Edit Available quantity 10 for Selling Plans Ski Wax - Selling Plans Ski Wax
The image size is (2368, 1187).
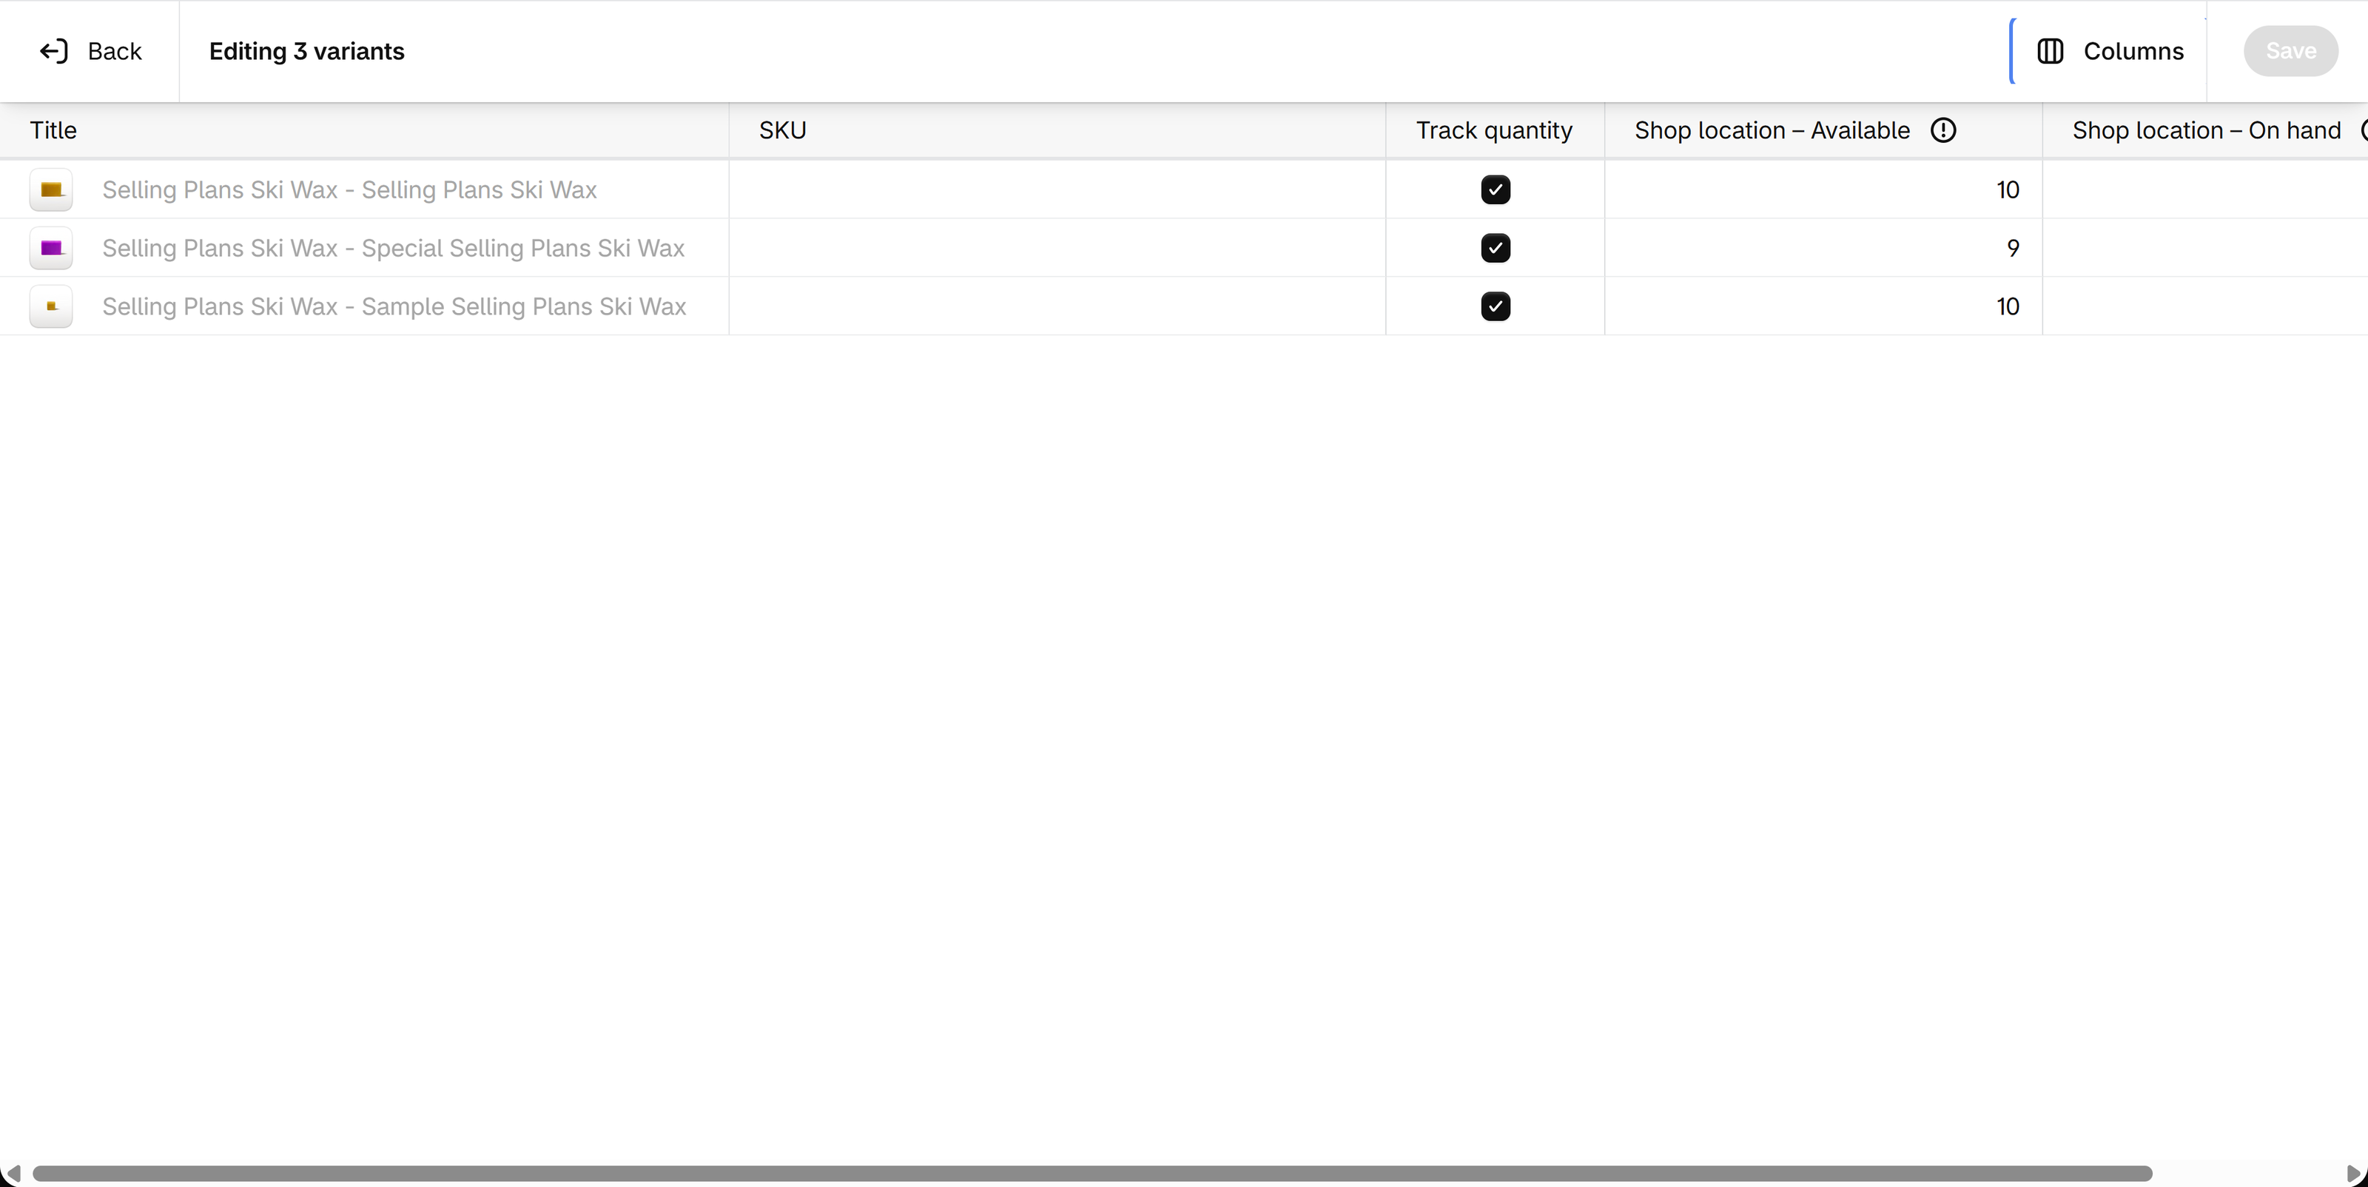coord(1824,189)
